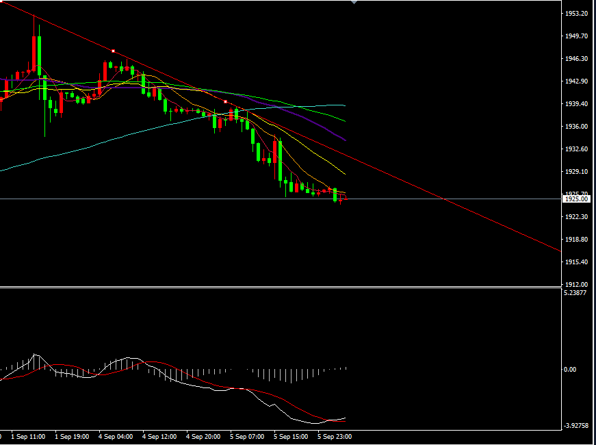
Task: Click the 1922.30 price scale label
Action: tap(577, 217)
